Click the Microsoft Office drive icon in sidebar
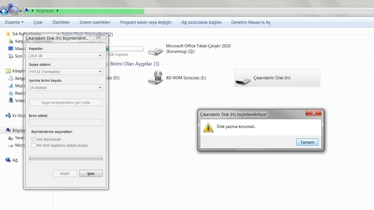 pos(11,145)
